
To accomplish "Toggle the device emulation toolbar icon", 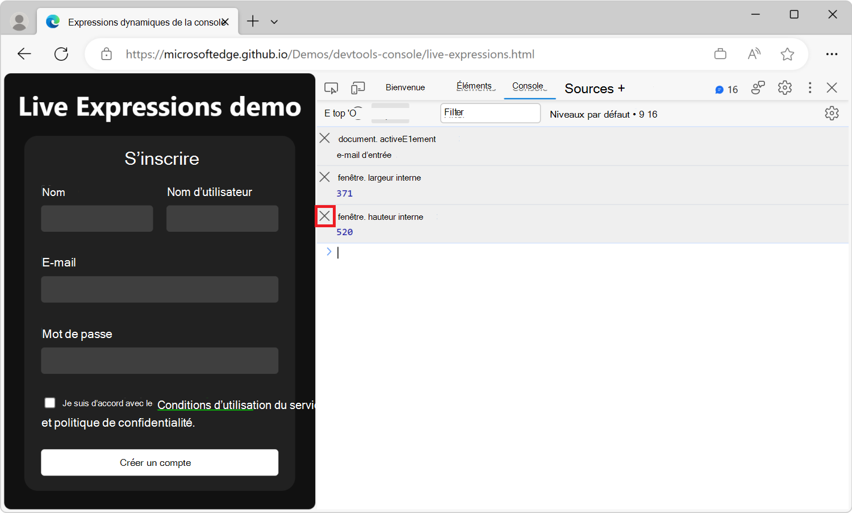I will (x=358, y=87).
